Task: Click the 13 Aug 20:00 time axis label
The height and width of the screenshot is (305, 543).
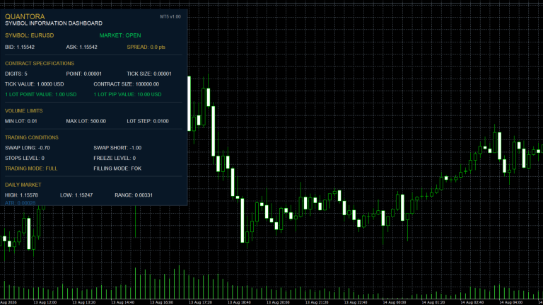Action: pos(278,303)
